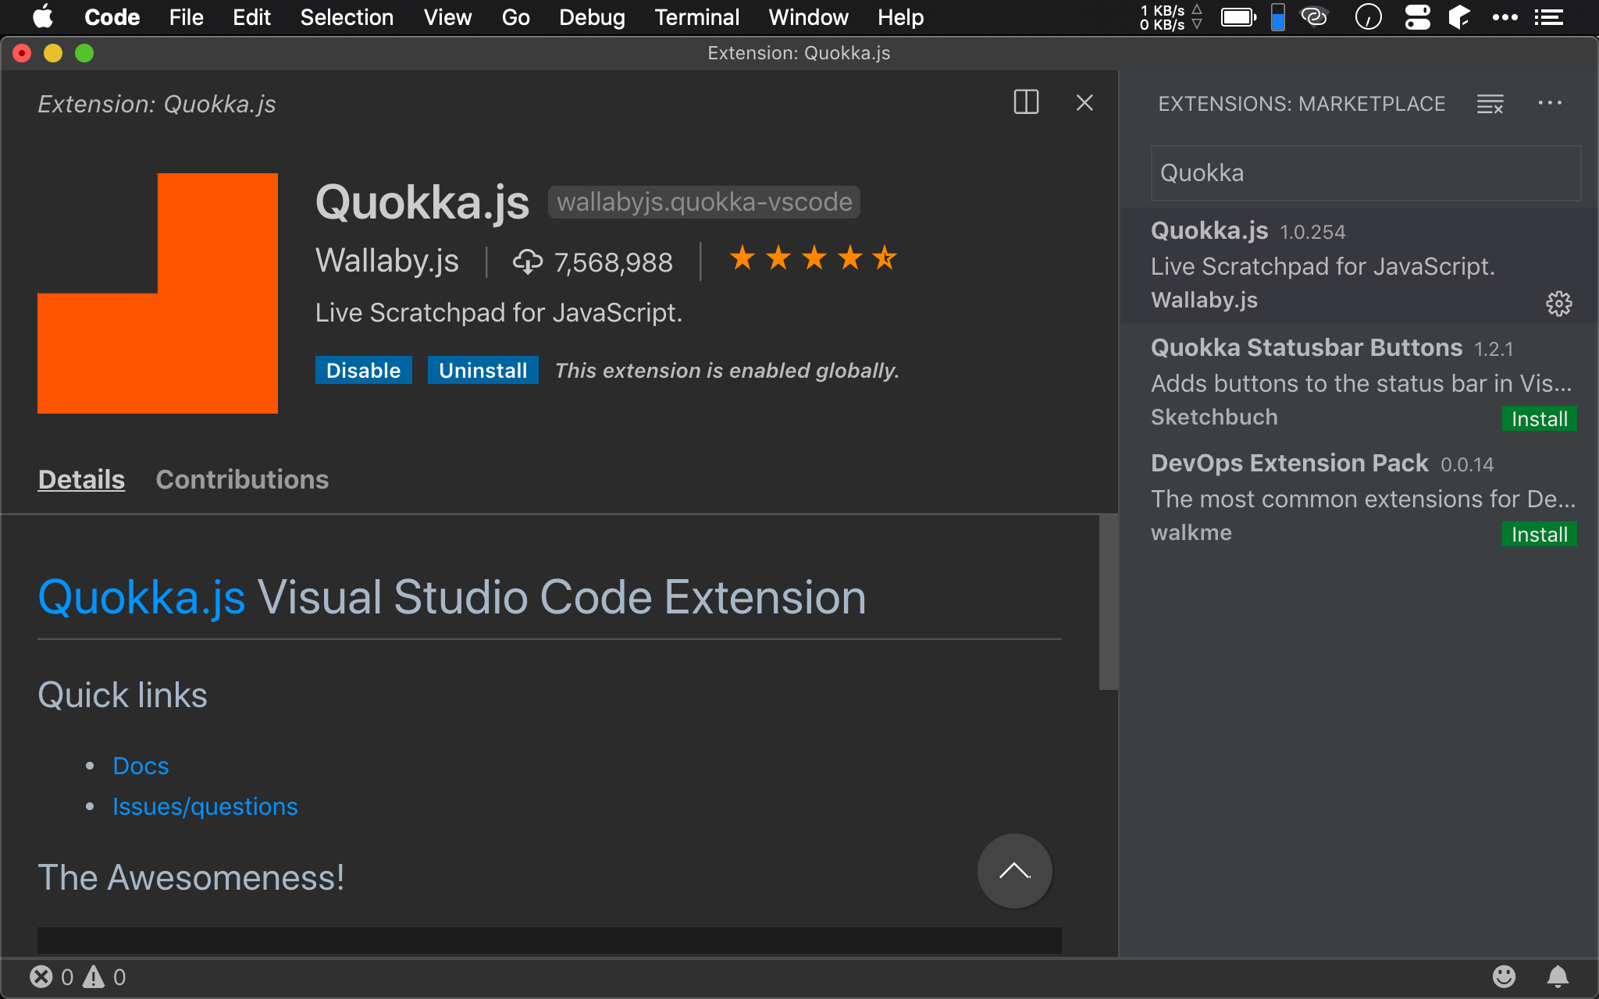This screenshot has height=999, width=1599.
Task: Click the orange Quokka.js extension logo
Action: coord(158,293)
